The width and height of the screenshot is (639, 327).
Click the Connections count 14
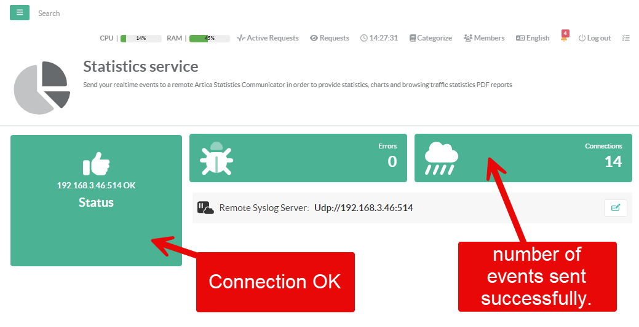click(613, 161)
